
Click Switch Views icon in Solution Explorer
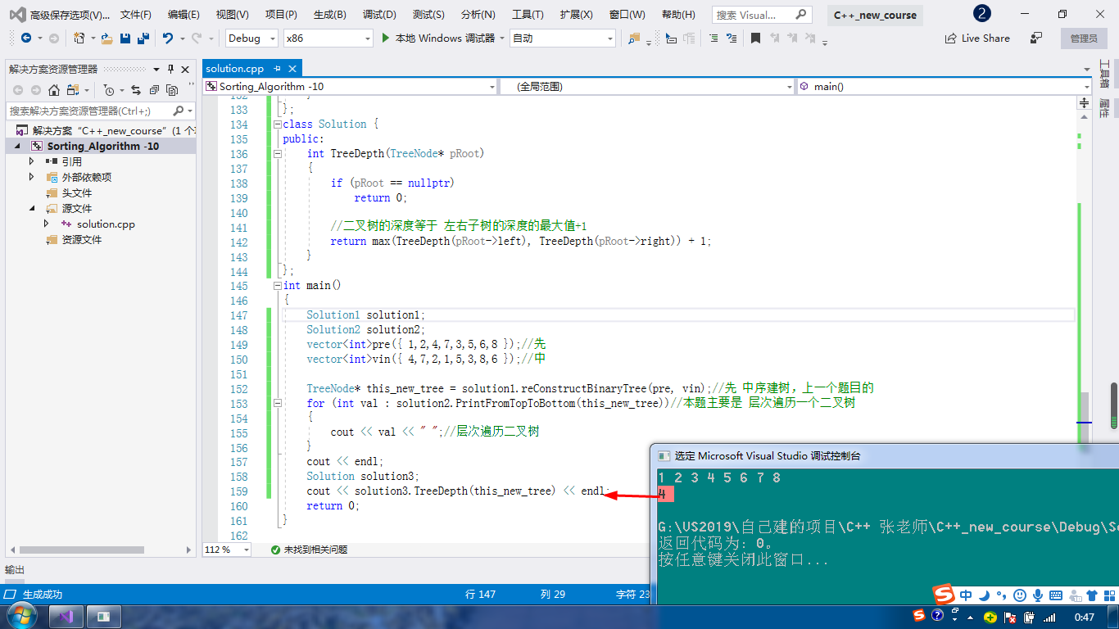pyautogui.click(x=75, y=90)
